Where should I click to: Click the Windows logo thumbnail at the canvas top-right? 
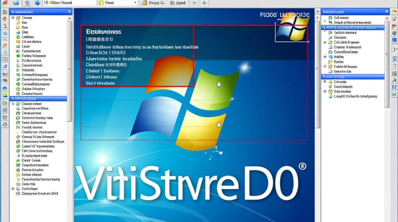[292, 28]
